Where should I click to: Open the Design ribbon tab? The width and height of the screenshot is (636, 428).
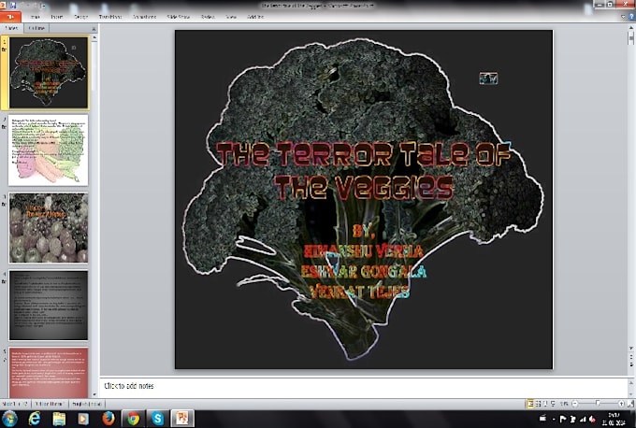pyautogui.click(x=80, y=17)
